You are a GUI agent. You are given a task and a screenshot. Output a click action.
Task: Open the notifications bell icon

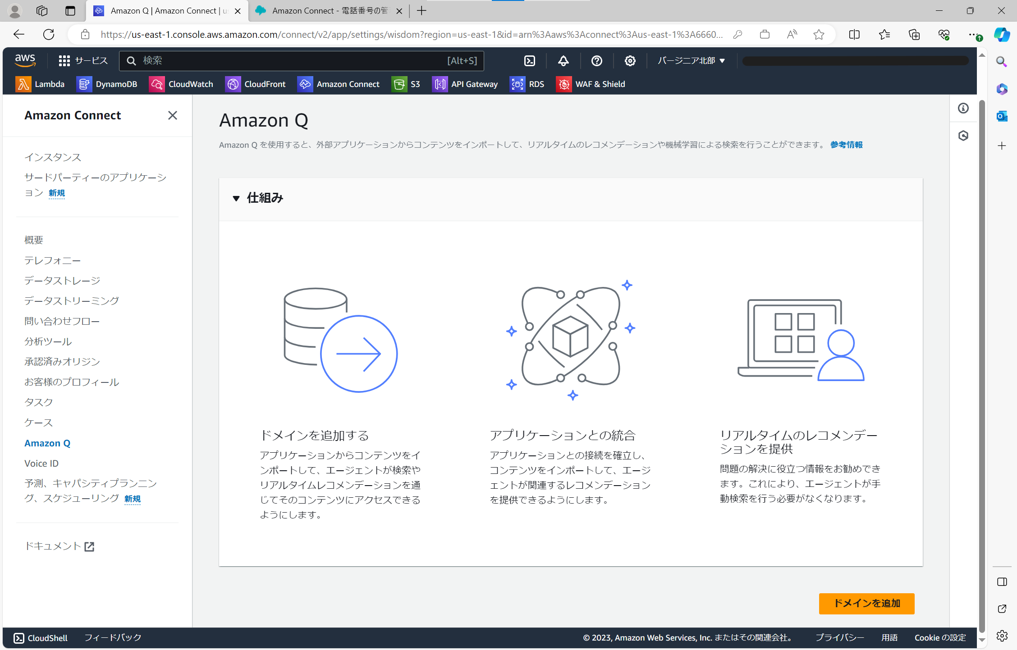point(563,61)
